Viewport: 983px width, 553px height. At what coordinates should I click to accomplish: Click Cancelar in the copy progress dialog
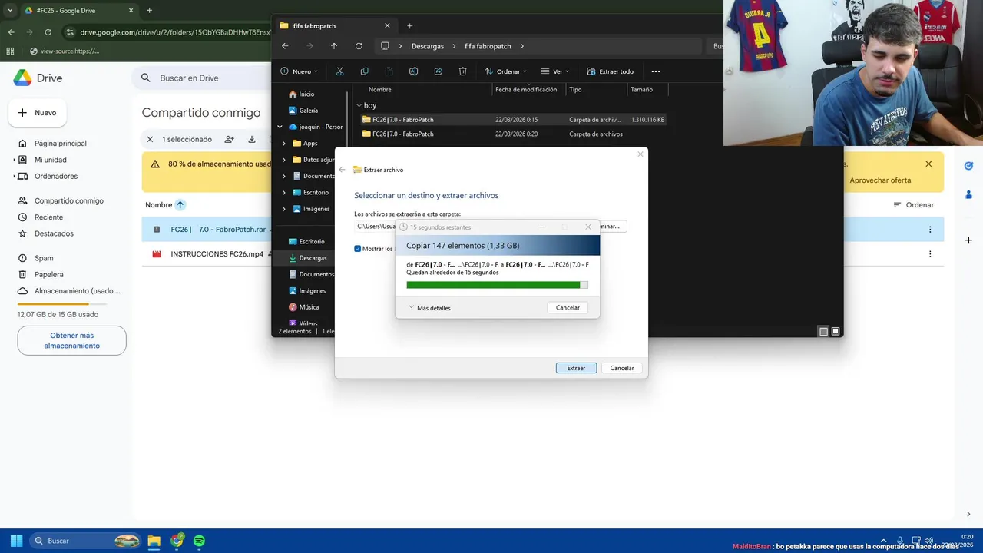pos(568,307)
